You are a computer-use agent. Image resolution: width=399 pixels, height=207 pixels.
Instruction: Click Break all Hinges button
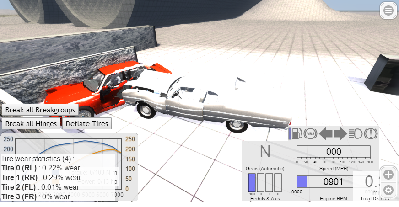click(31, 124)
